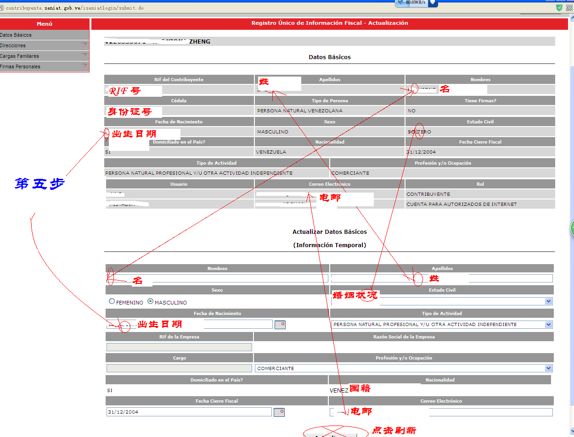574x437 pixels.
Task: Open the Fecha de Nacimiento calendar picker
Action: pyautogui.click(x=280, y=325)
